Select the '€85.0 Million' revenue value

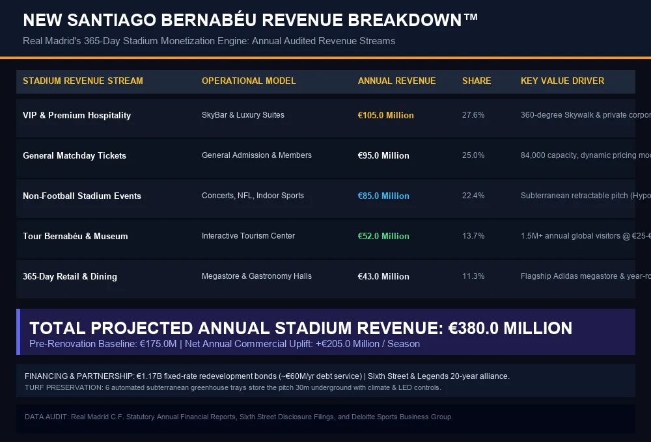[x=383, y=196]
